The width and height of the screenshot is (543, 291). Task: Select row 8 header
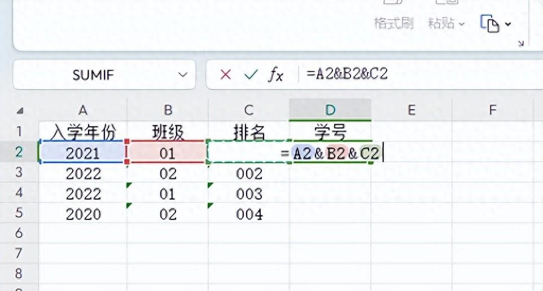[x=19, y=274]
